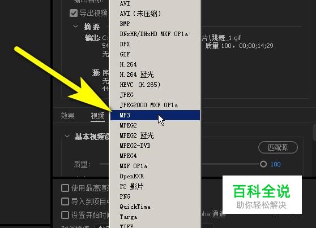This screenshot has width=316, height=228.
Task: Click the 质量 slider handle
Action: (263, 164)
